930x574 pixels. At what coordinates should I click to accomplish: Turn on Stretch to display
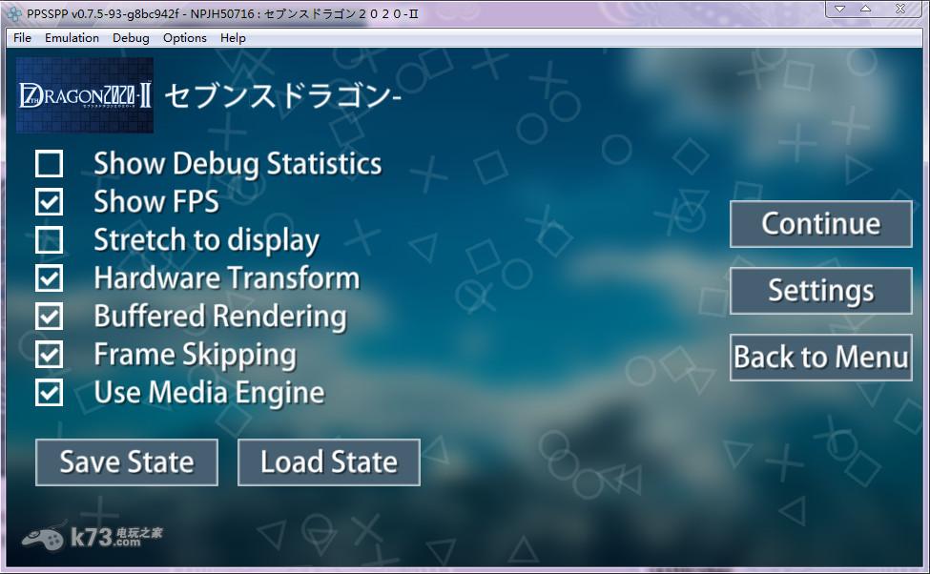point(50,240)
